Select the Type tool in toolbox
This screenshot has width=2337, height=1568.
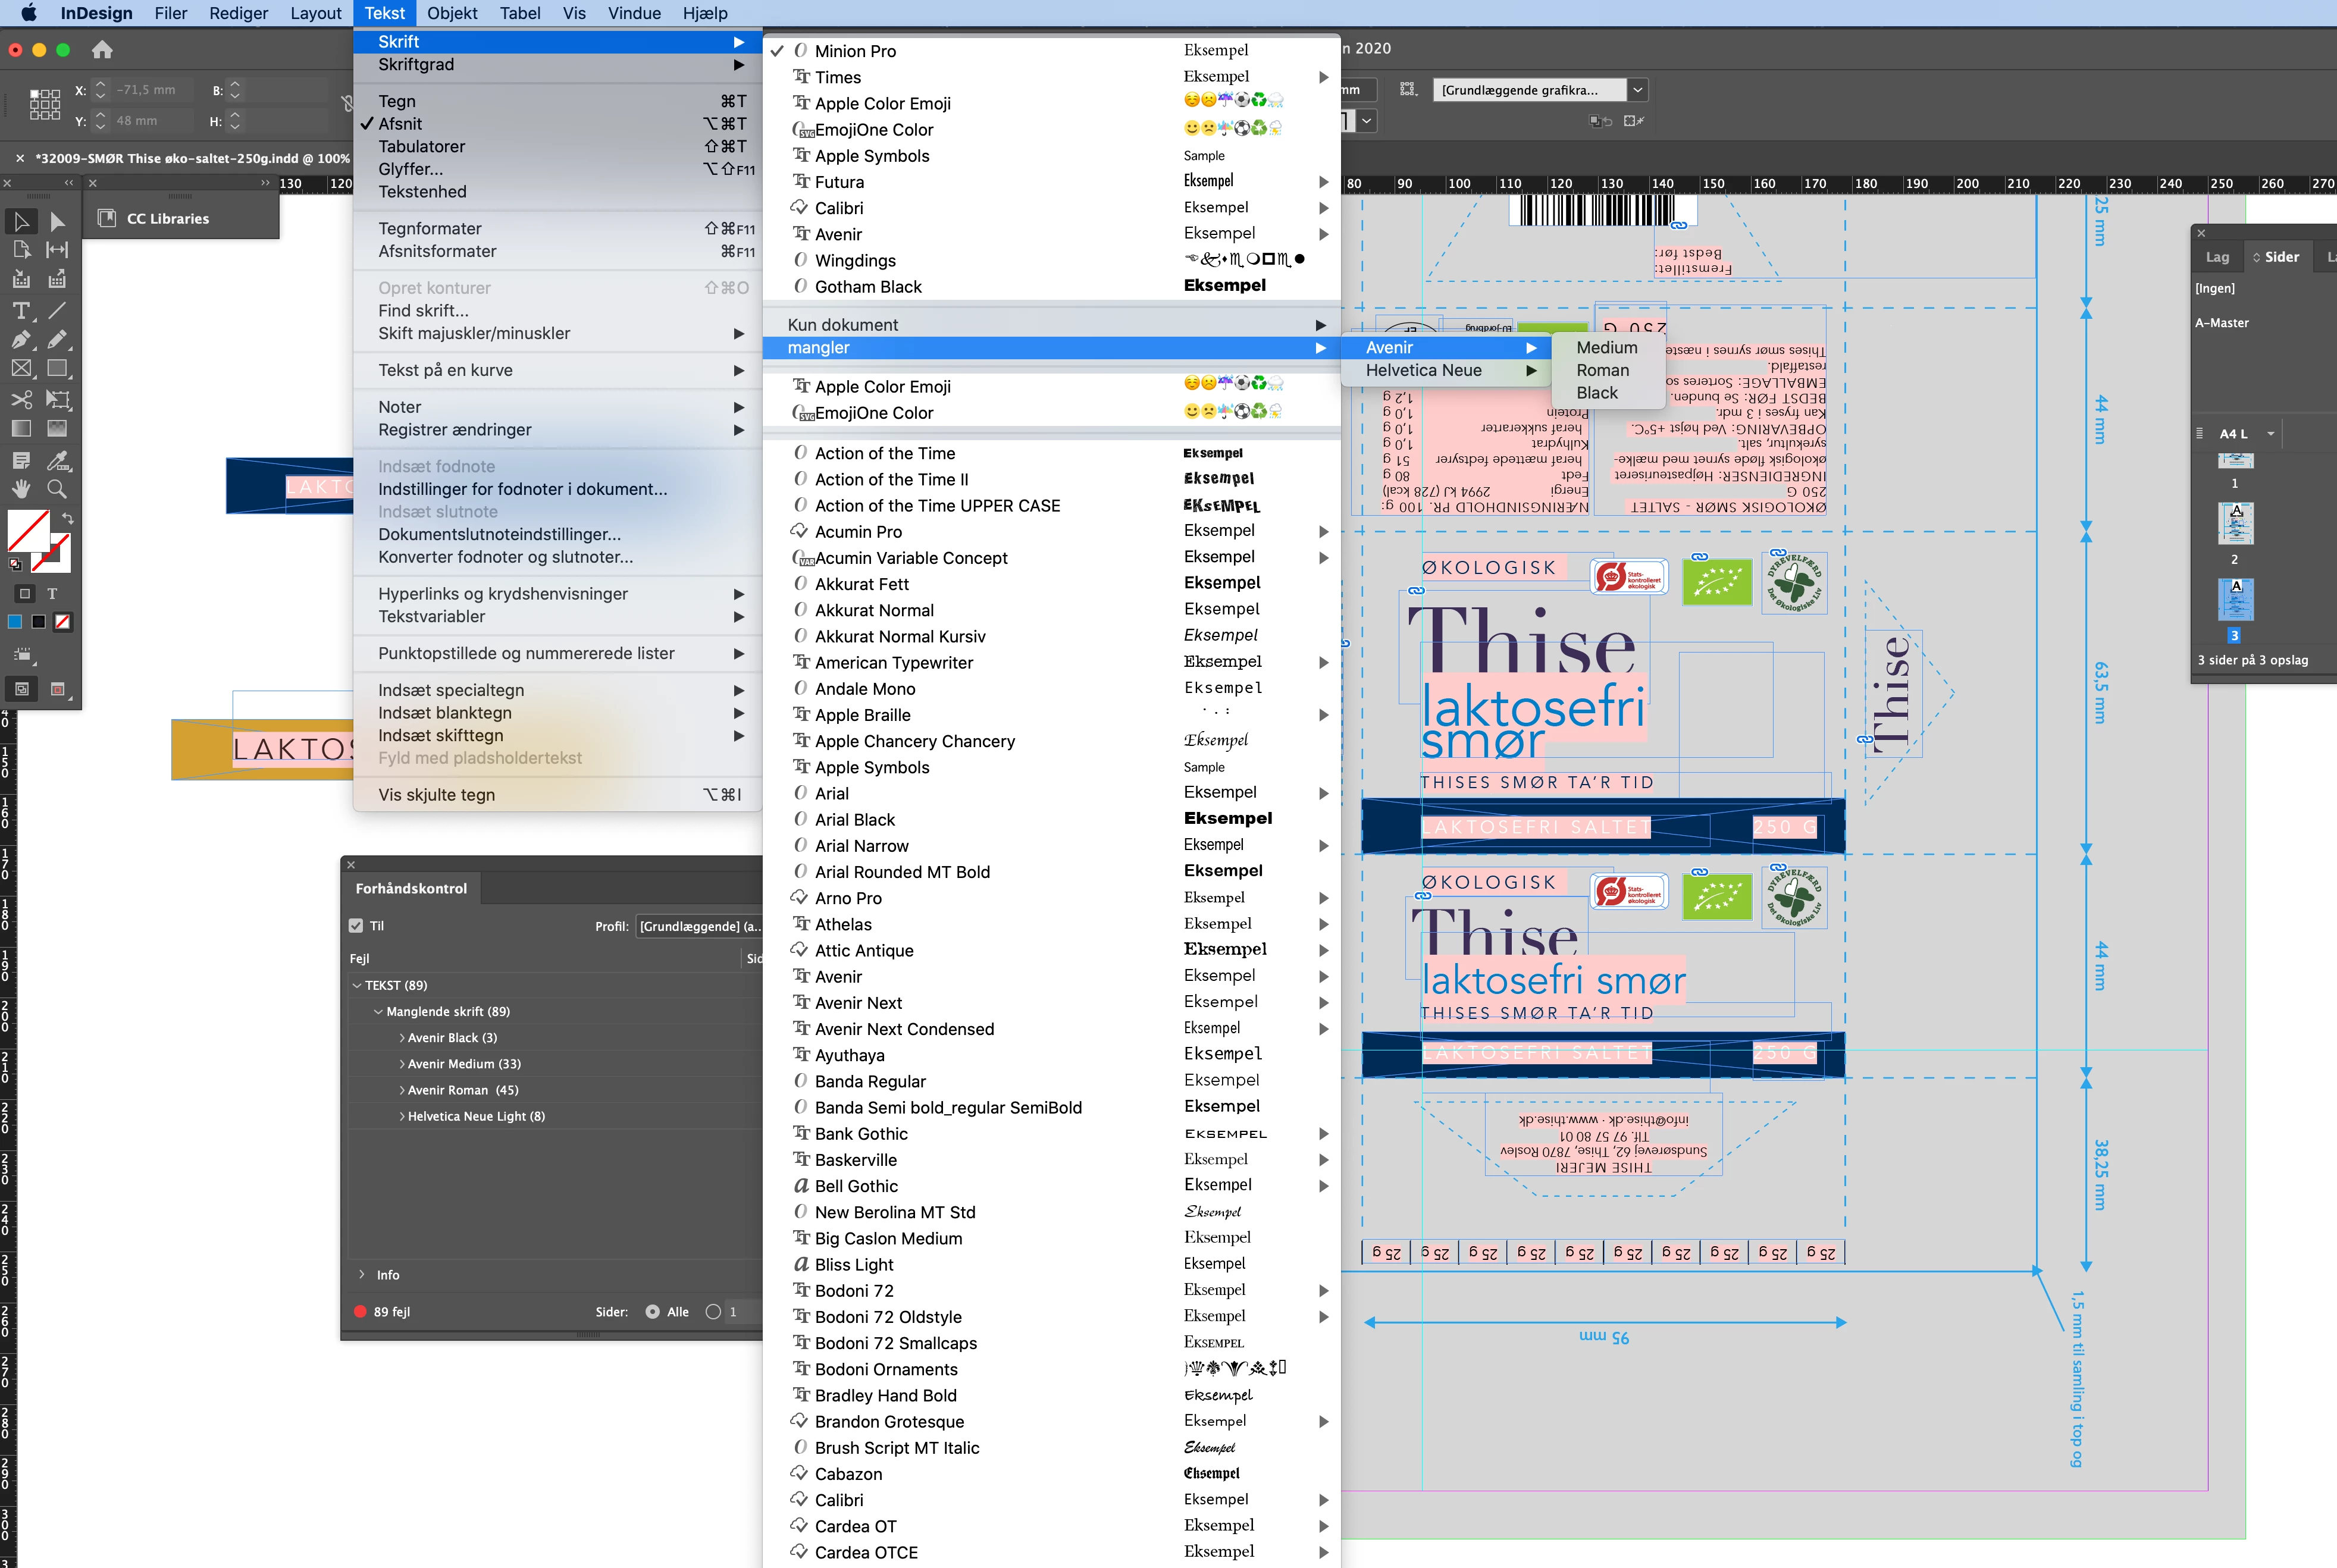pos(21,311)
